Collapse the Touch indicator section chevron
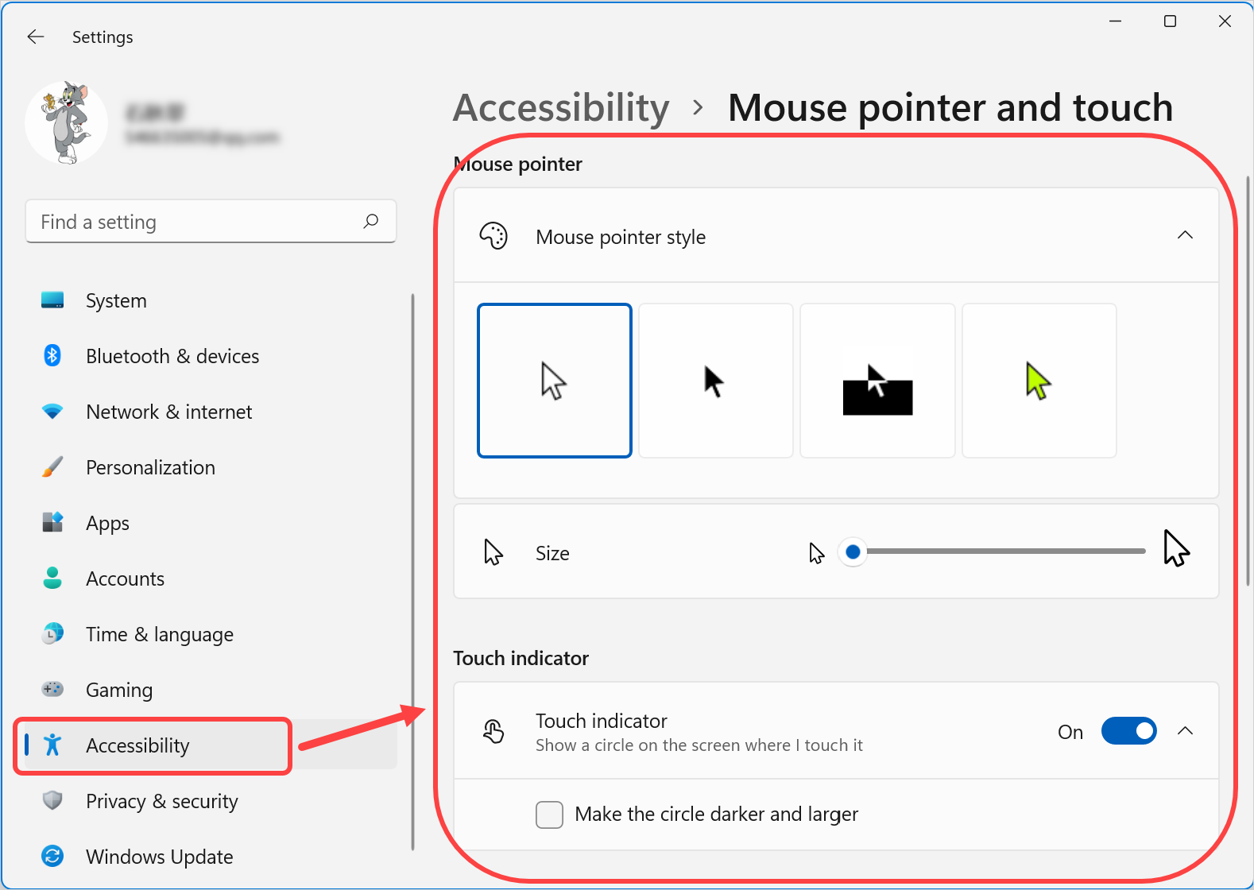The width and height of the screenshot is (1254, 890). coord(1185,731)
